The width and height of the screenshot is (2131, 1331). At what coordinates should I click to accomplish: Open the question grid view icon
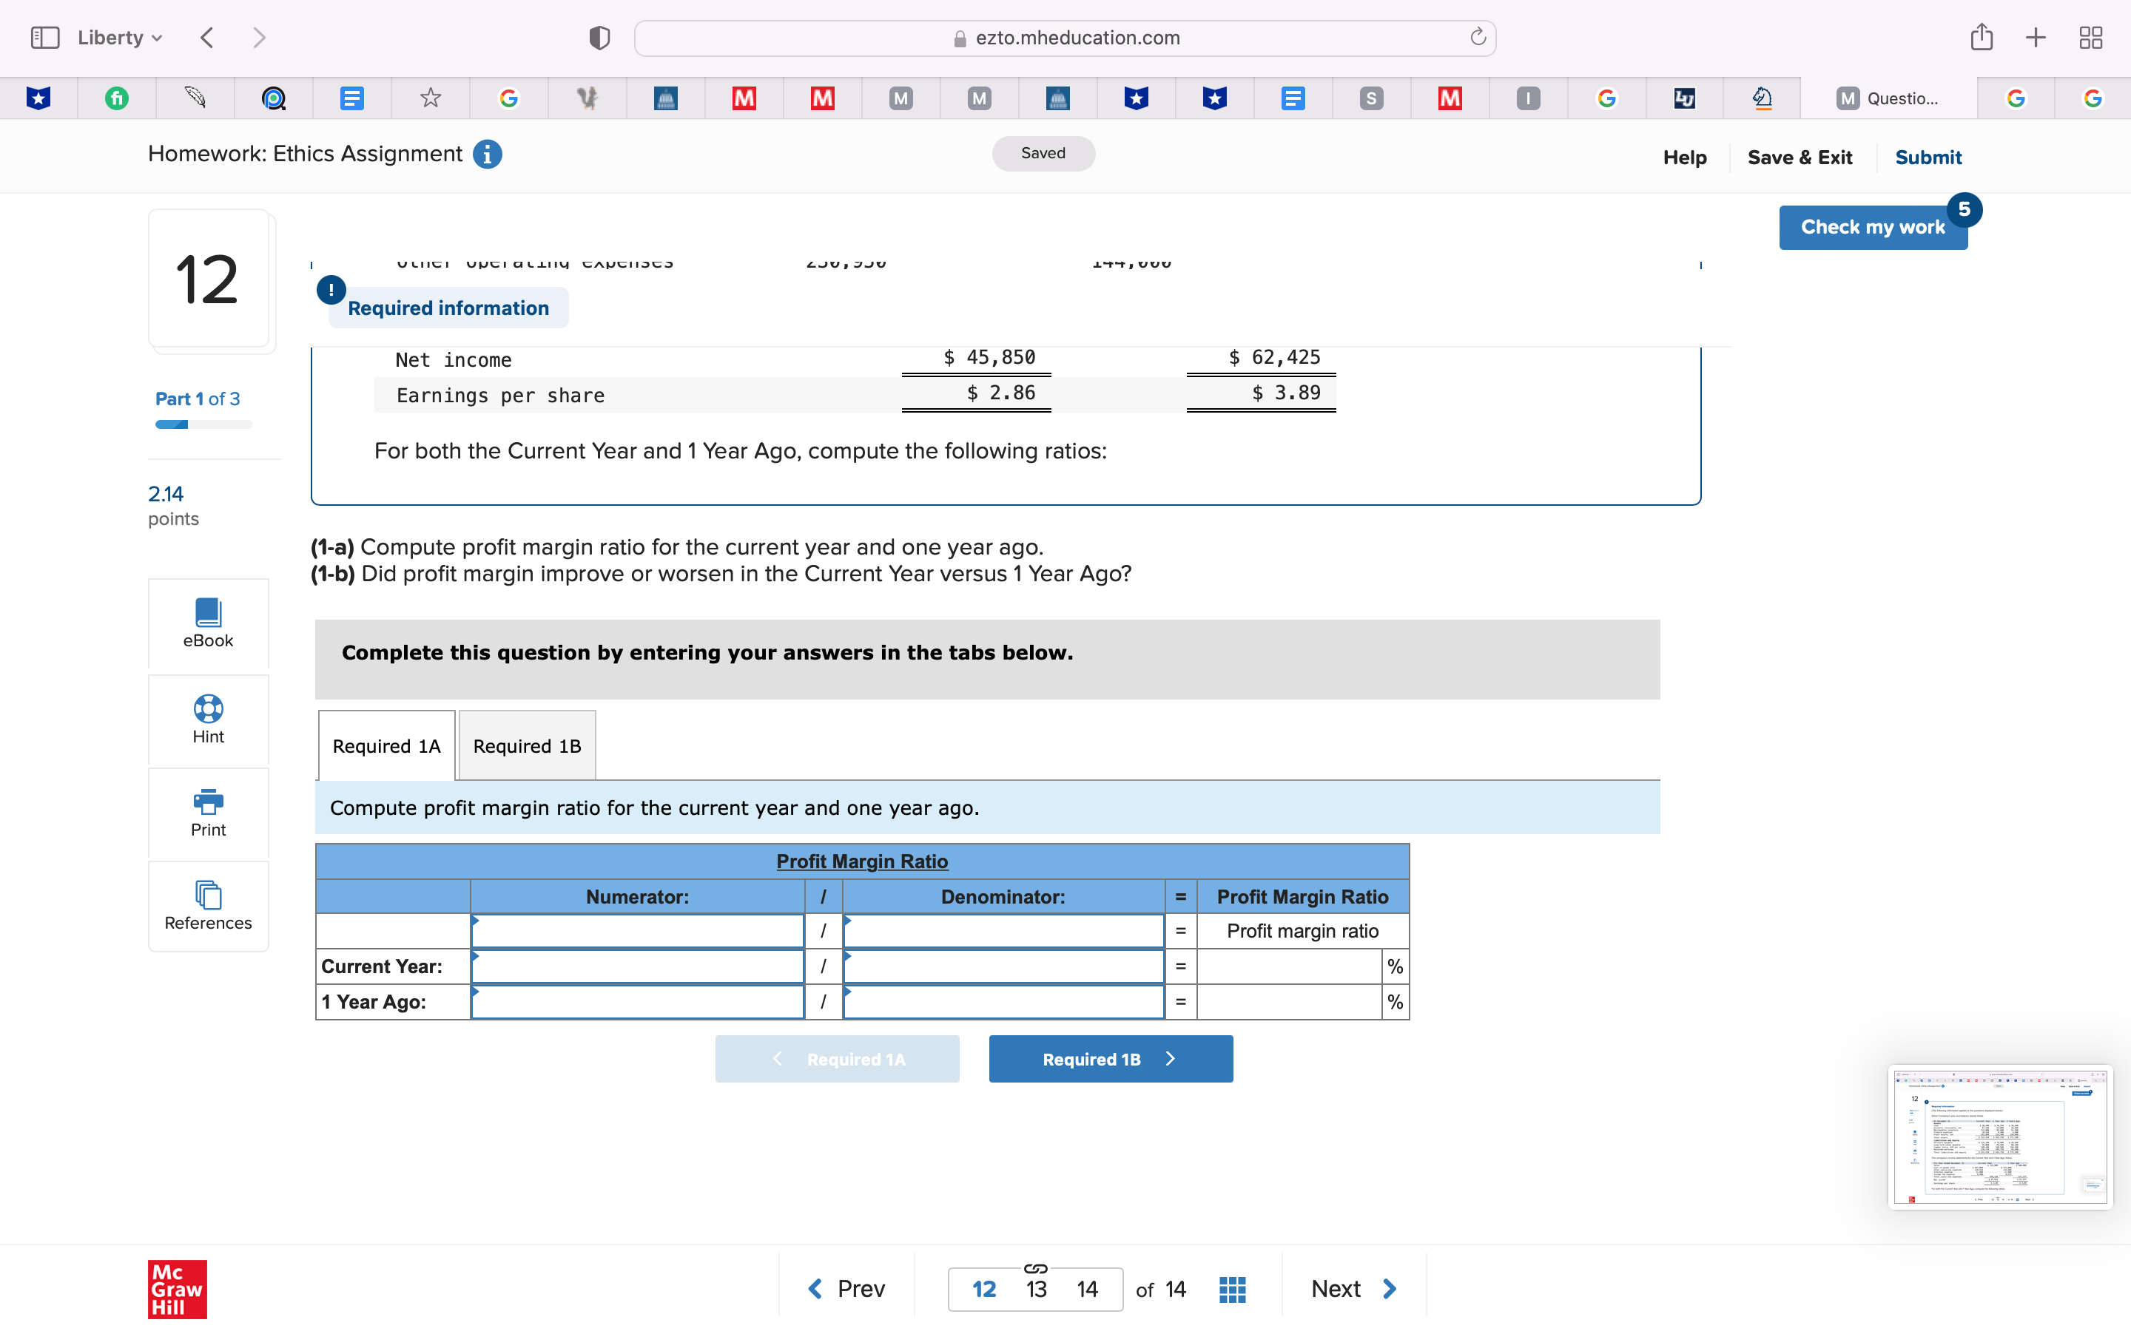click(x=1232, y=1289)
